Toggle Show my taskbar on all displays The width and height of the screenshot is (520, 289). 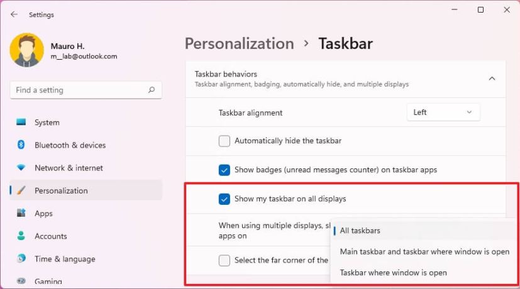(x=224, y=199)
